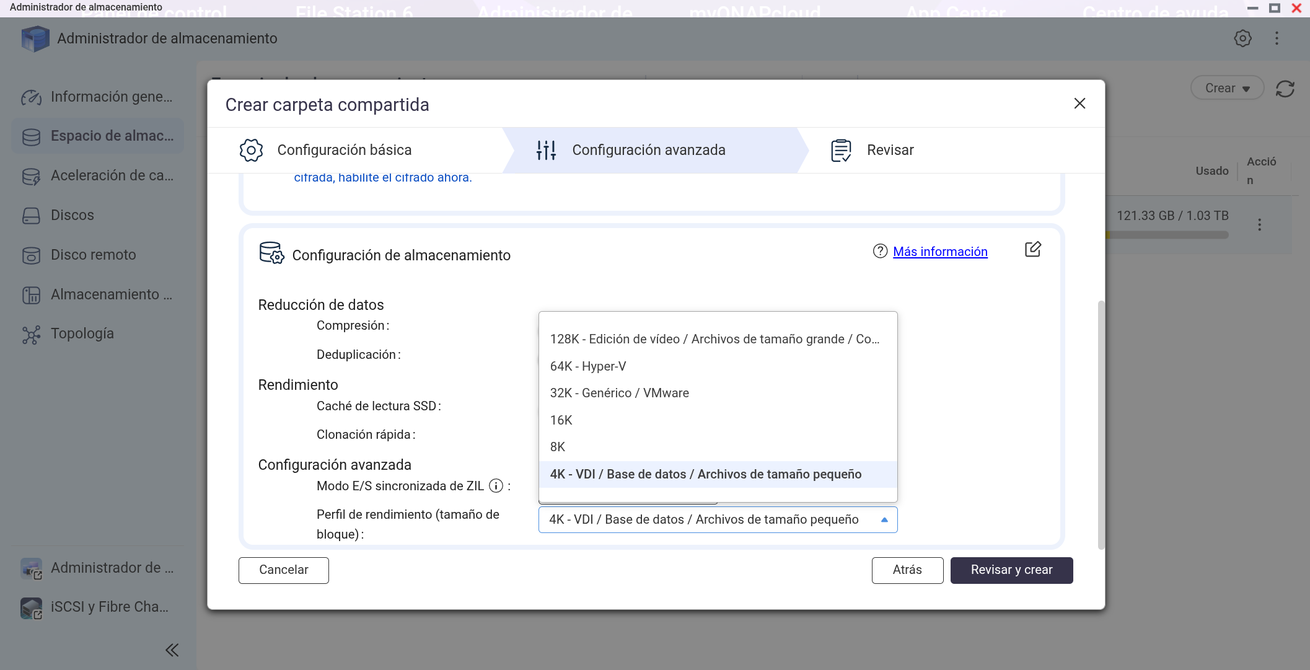Screen dimensions: 1310x670
Task: Click the edit icon in Configuración de almacenamiento
Action: point(1032,250)
